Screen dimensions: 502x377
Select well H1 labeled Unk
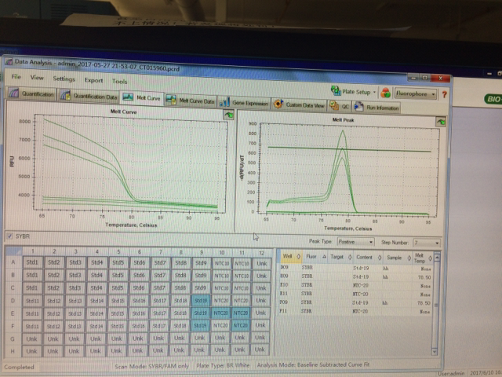point(31,351)
